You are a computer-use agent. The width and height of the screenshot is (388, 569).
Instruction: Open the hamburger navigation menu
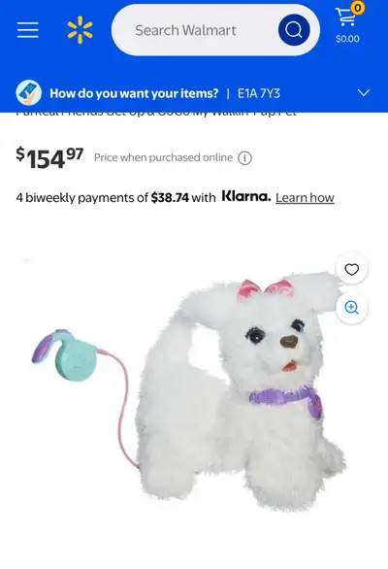28,30
